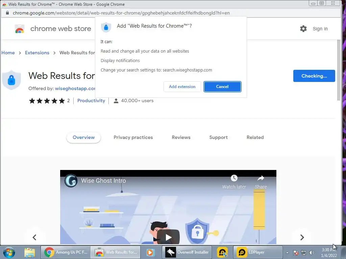Click the five-star rating
Screen dimensions: 346x259
[47, 101]
